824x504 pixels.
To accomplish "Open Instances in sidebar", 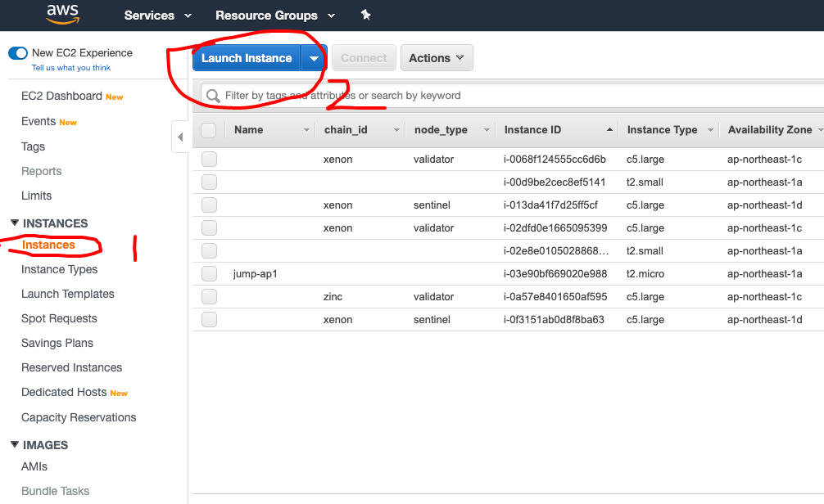I will [x=48, y=245].
